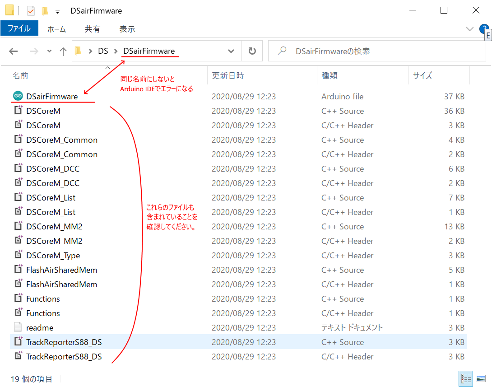Click the 'DSCoreM_Type' file name
The height and width of the screenshot is (387, 492).
[53, 256]
